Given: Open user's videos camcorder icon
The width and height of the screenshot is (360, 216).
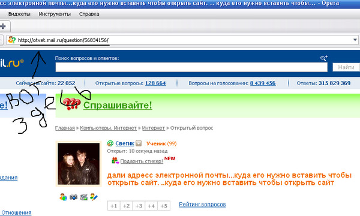Looking at the screenshot, I should [x=84, y=197].
